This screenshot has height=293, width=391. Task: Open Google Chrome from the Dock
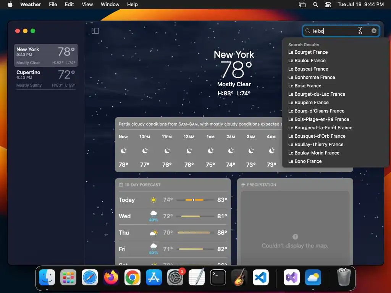(132, 277)
